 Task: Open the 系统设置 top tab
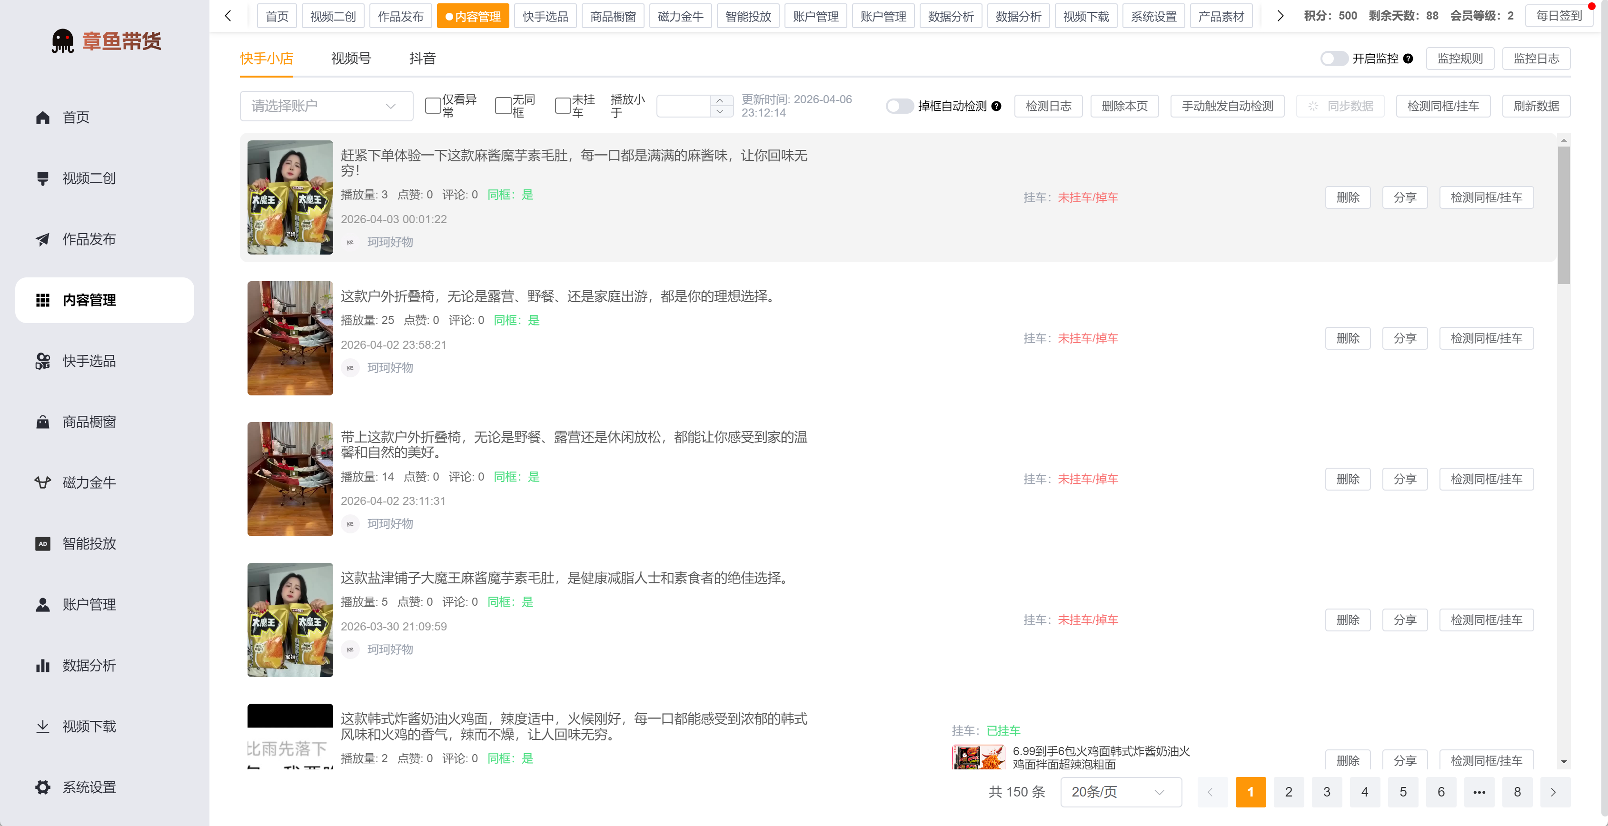pos(1153,16)
